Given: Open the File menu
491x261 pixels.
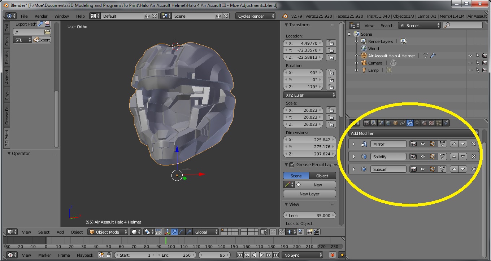Looking at the screenshot, I should pyautogui.click(x=24, y=16).
